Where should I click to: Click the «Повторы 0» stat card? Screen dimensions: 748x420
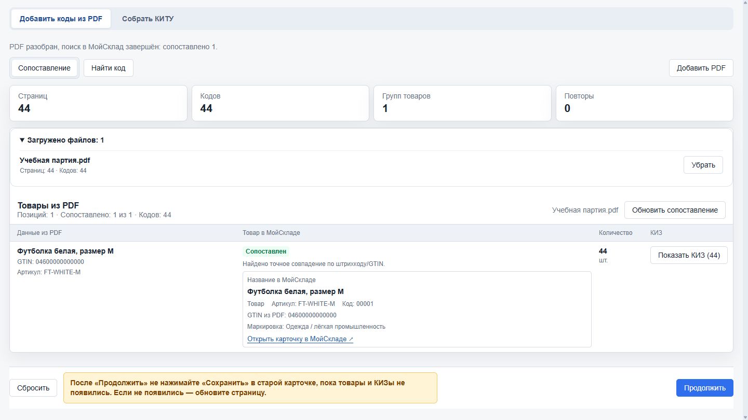(645, 103)
